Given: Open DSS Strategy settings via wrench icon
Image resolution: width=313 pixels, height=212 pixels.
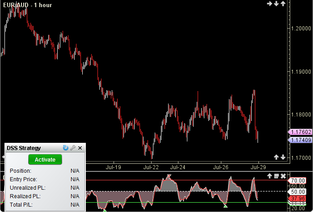Looking at the screenshot, I should (x=73, y=148).
